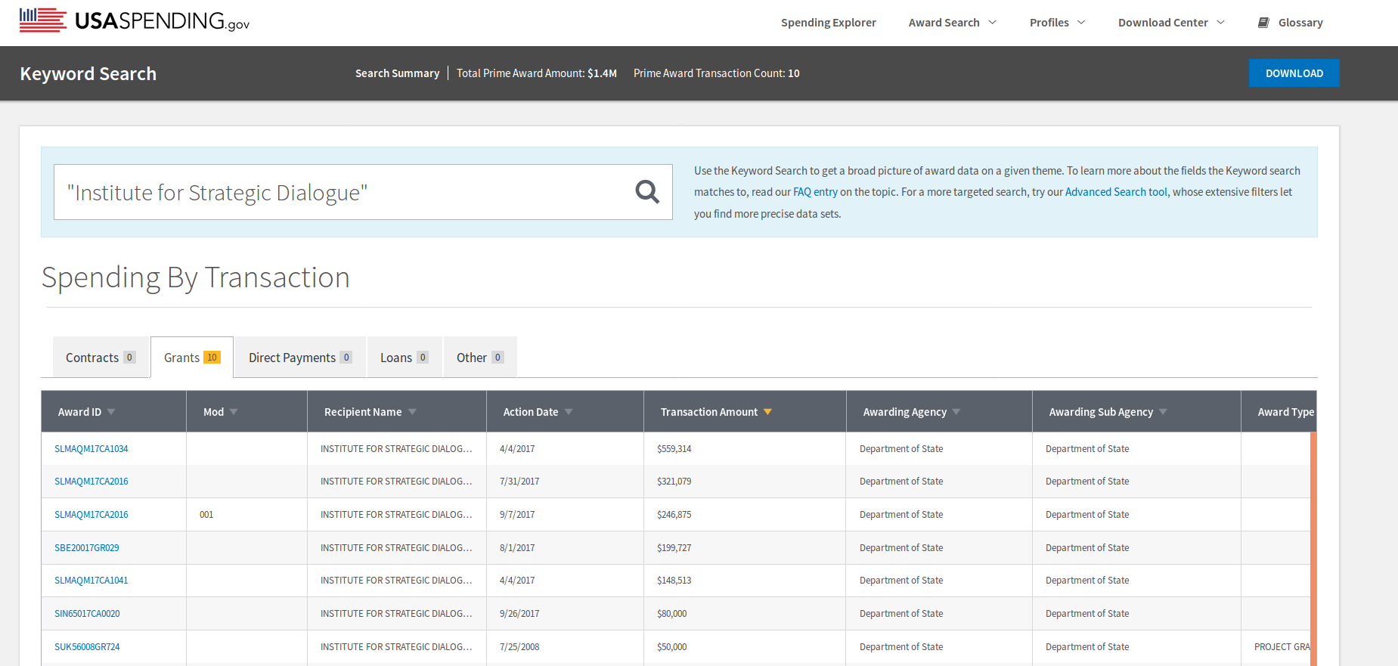The image size is (1398, 666).
Task: Switch to the Contracts tab
Action: pyautogui.click(x=101, y=358)
